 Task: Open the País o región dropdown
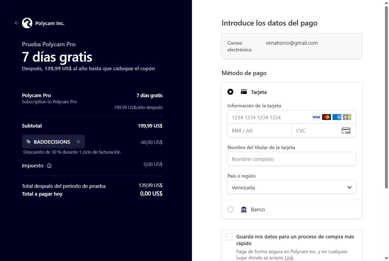click(x=292, y=187)
